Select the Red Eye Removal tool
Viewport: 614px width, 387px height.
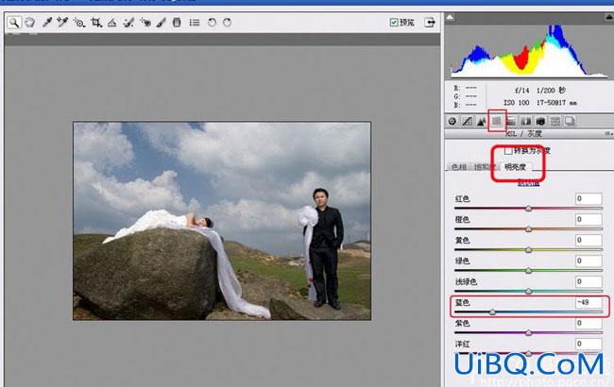[145, 23]
